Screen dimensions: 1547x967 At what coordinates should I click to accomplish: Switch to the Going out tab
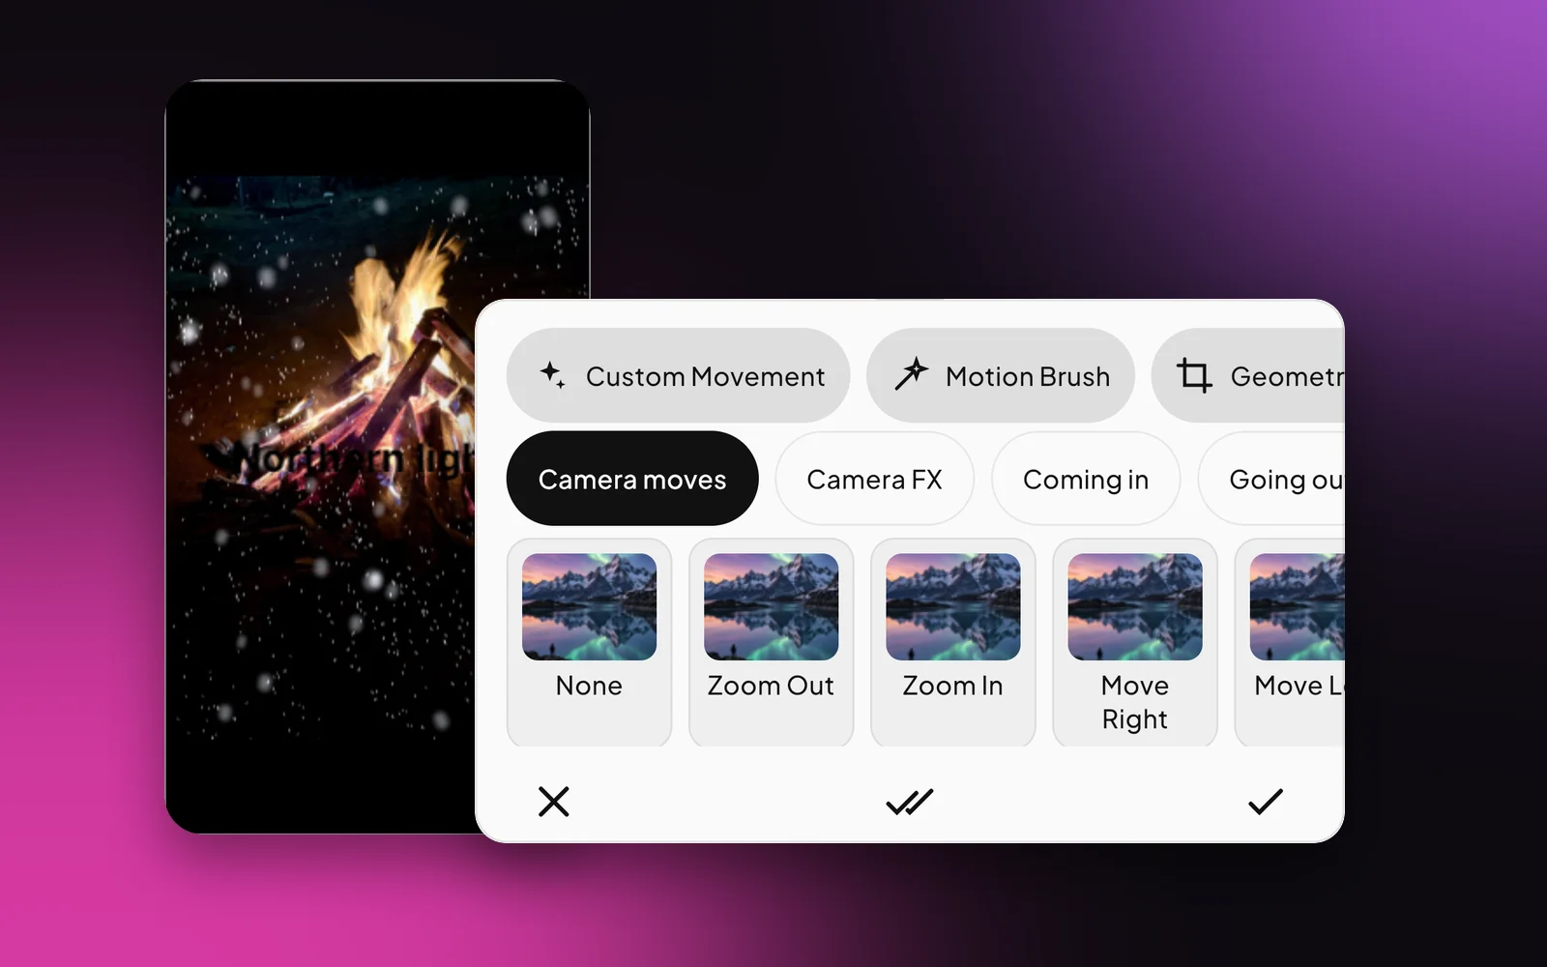click(x=1271, y=479)
